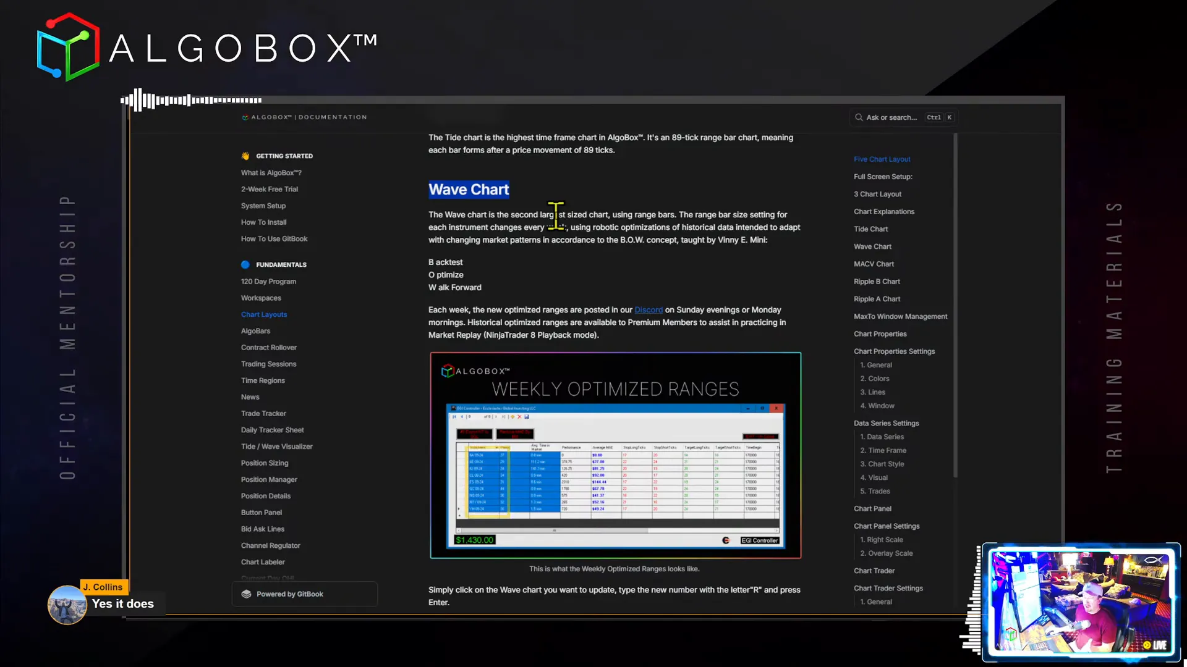Go to 2-Week Free Trial page

[270, 190]
